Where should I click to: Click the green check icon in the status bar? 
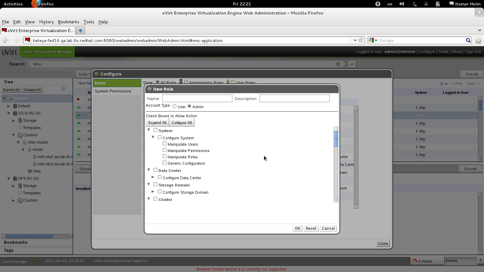[x=35, y=260]
